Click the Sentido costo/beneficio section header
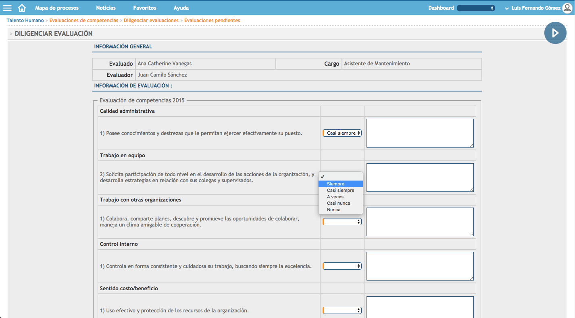This screenshot has height=318, width=575. tap(129, 288)
